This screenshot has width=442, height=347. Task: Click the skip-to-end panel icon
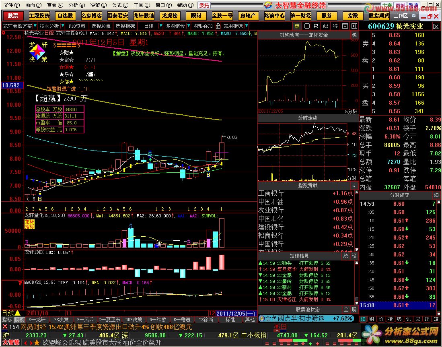(354, 26)
